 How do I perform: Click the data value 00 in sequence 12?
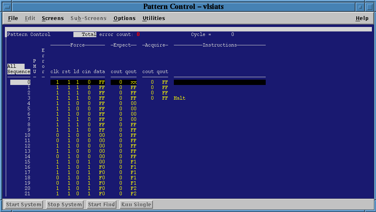pyautogui.click(x=102, y=145)
